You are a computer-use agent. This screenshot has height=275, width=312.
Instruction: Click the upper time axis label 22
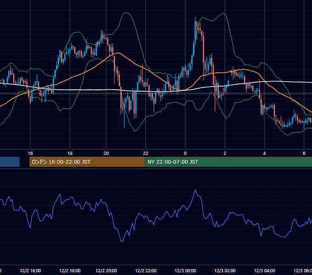[x=145, y=154]
